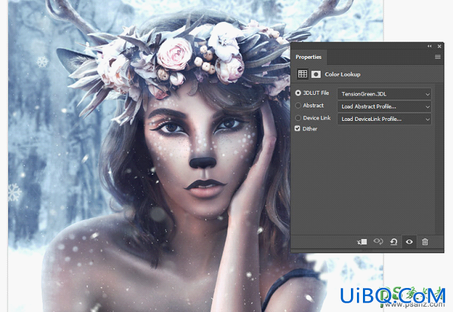Switch to the Properties tab
Screen dimensions: 453x312
click(x=308, y=57)
